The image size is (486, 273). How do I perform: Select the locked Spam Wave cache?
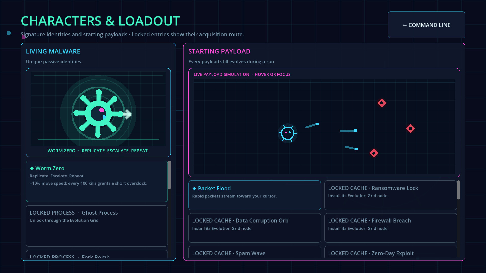point(255,252)
